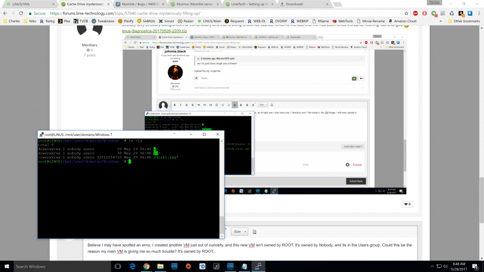This screenshot has height=272, width=484.
Task: Open the DVDRIP bookmark
Action: (278, 21)
